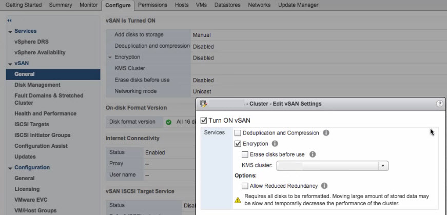Select iSCSI Targets in the sidebar
Viewport: 447px width, 215px height.
[x=32, y=124]
